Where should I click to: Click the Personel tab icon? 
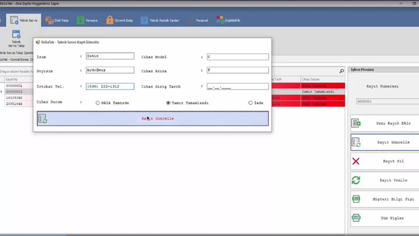[x=191, y=20]
